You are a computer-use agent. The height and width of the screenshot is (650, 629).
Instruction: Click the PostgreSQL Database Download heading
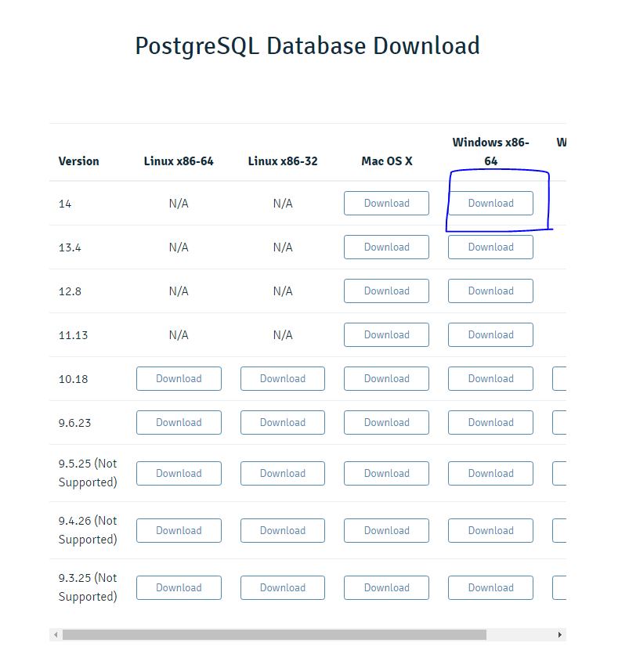pos(307,46)
